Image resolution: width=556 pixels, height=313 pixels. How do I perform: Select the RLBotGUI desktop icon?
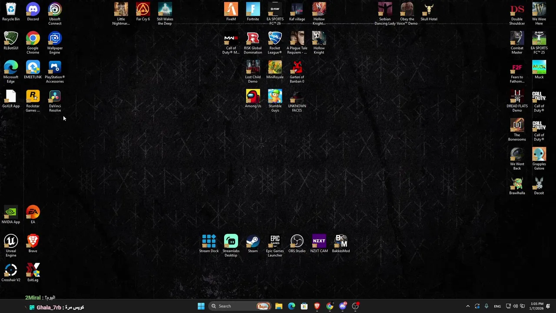click(11, 41)
